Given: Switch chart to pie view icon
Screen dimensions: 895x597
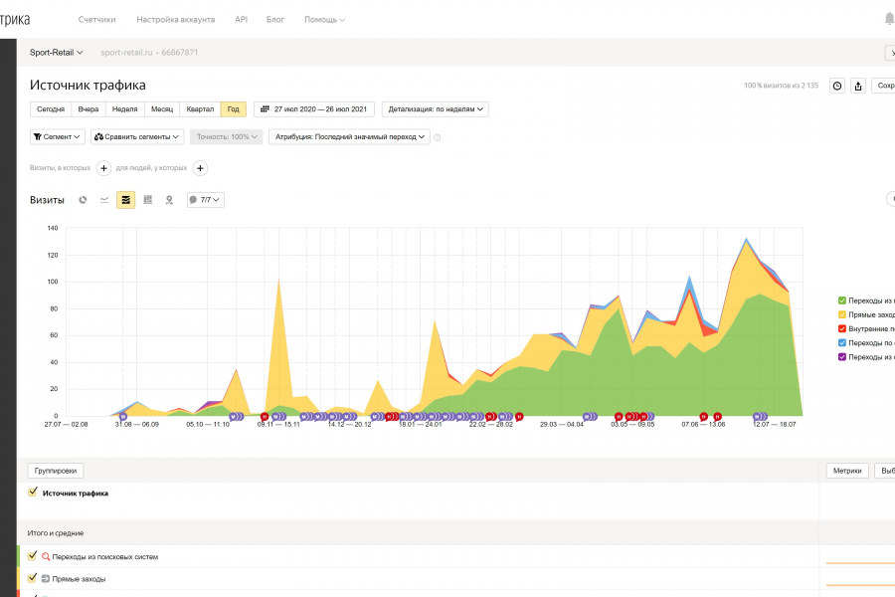Looking at the screenshot, I should click(83, 200).
